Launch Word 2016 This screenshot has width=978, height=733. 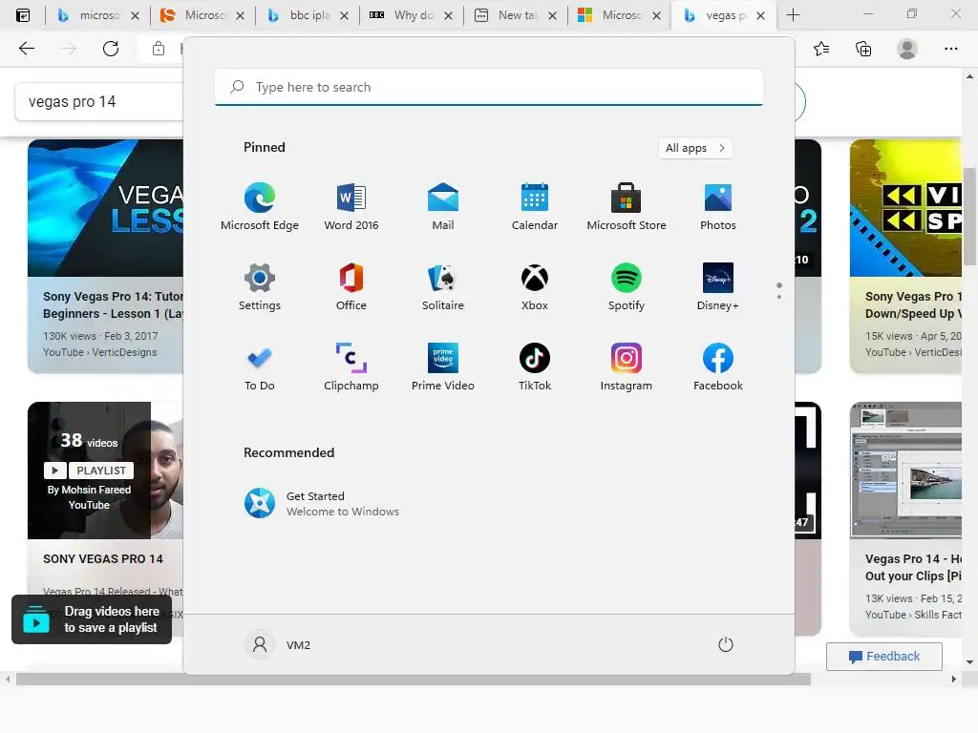tap(351, 206)
